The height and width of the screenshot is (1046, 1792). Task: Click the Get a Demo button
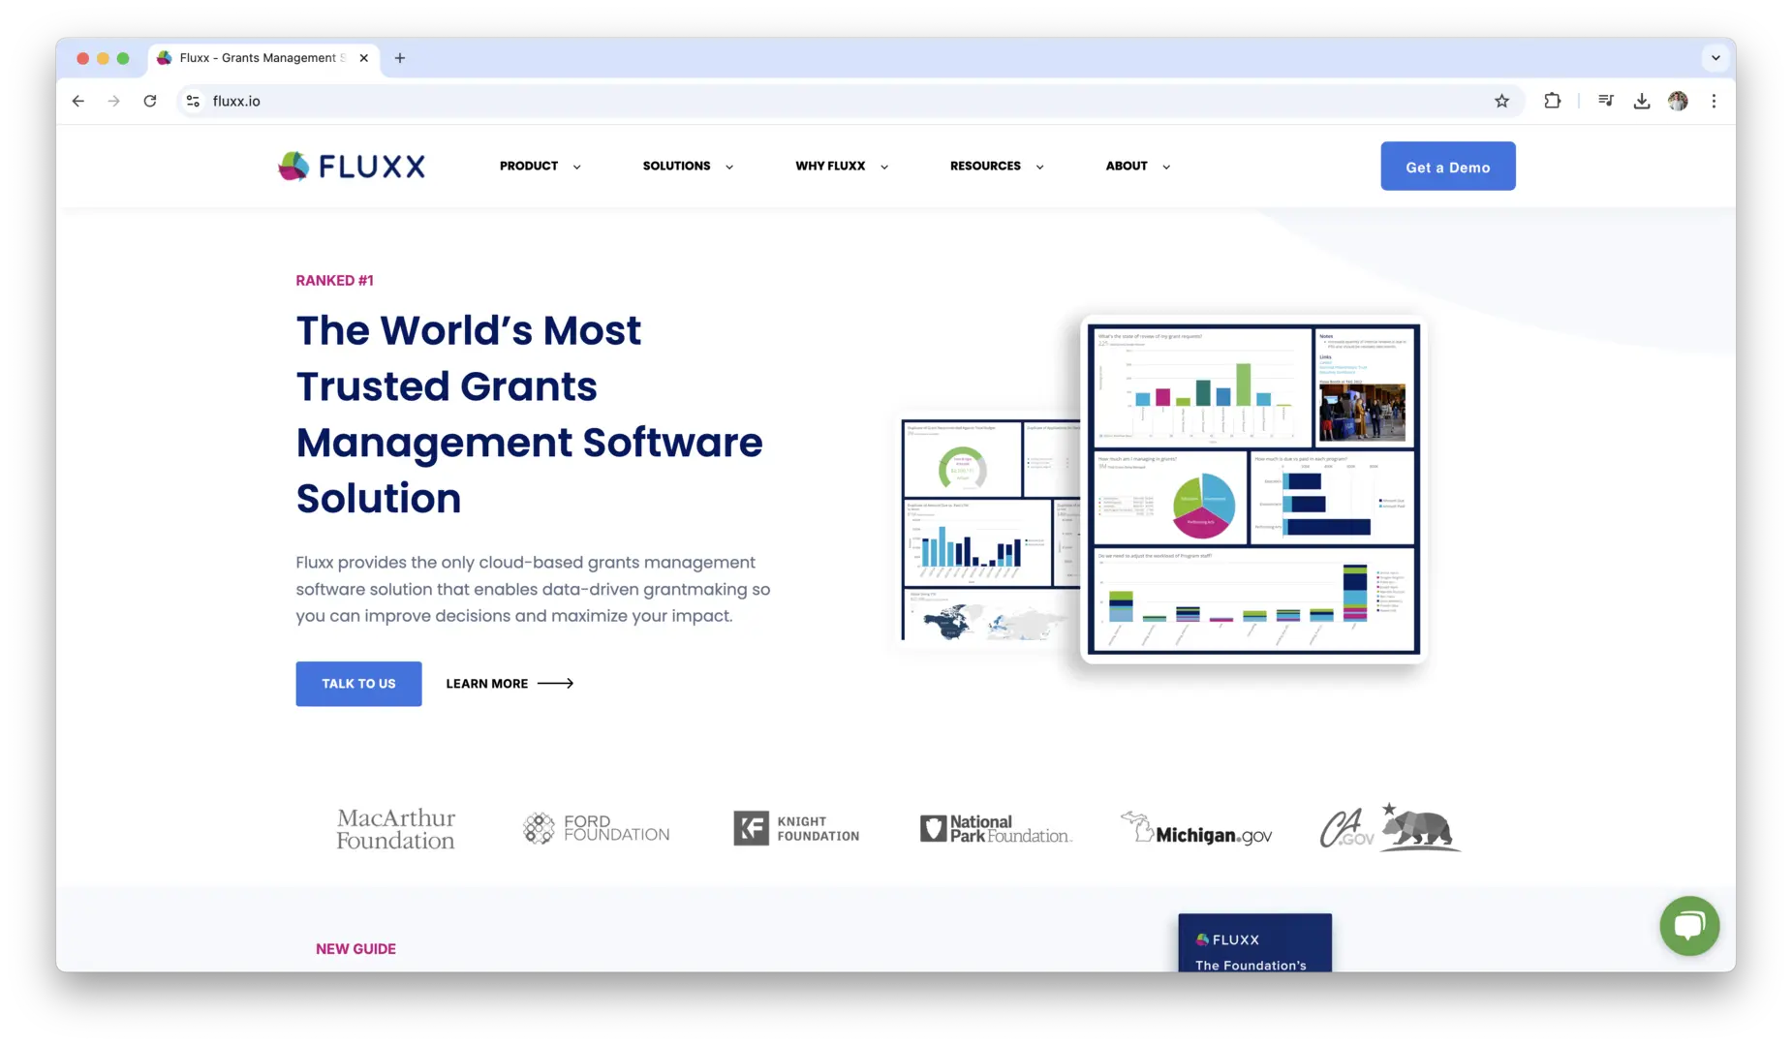point(1447,167)
